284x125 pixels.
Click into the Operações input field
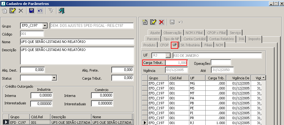(x=221, y=63)
